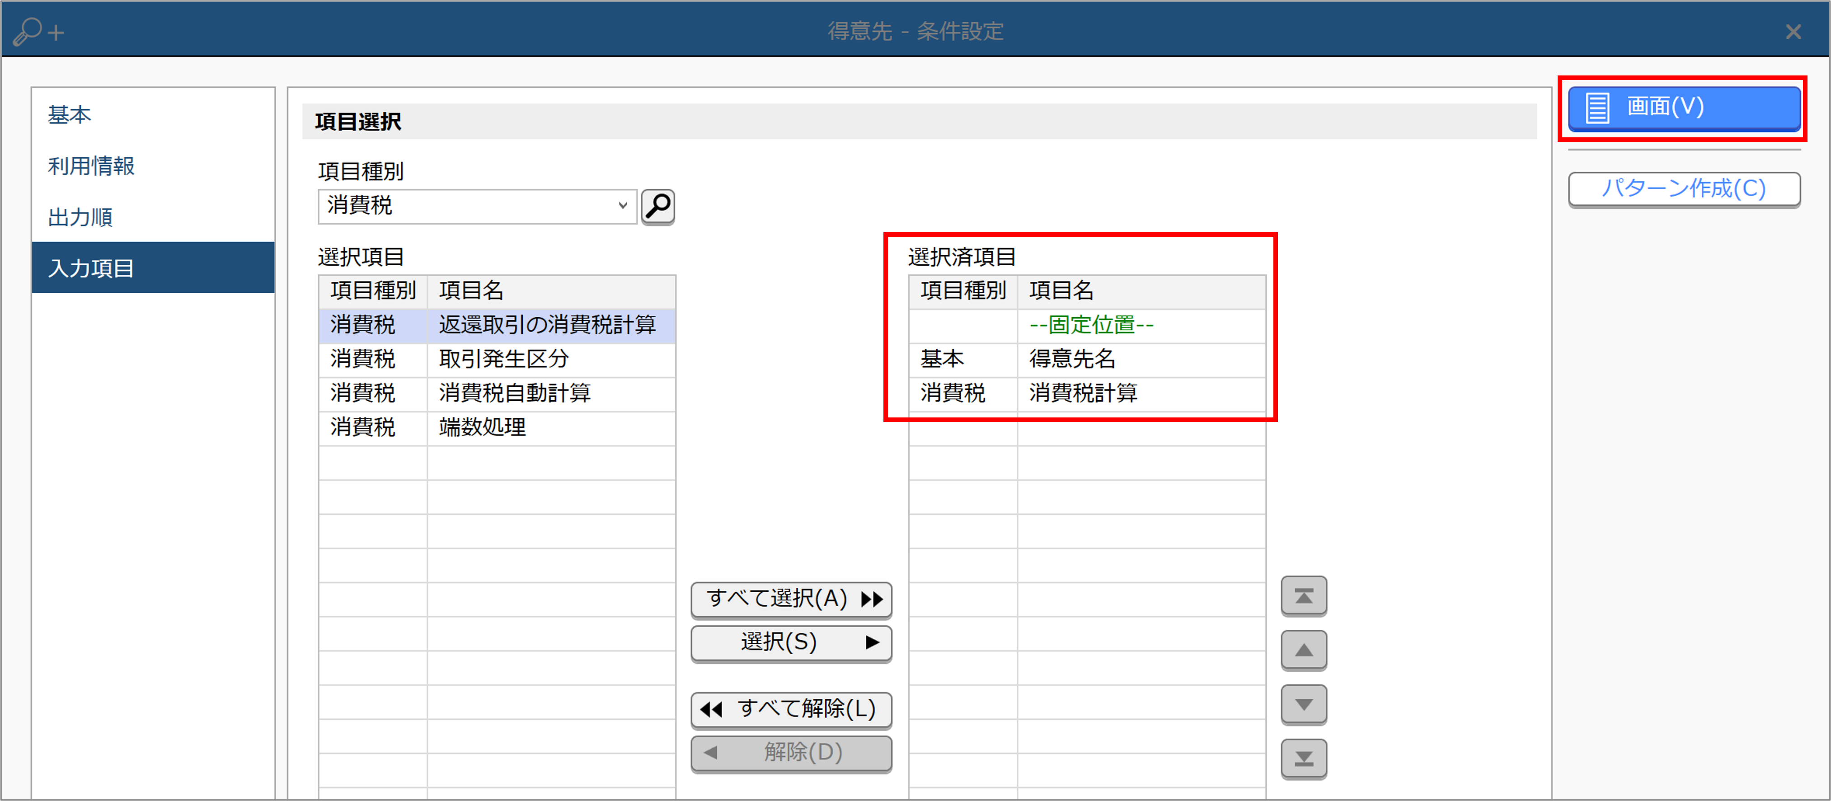Select 得意先名 in 選択済項目 list

pos(1087,360)
